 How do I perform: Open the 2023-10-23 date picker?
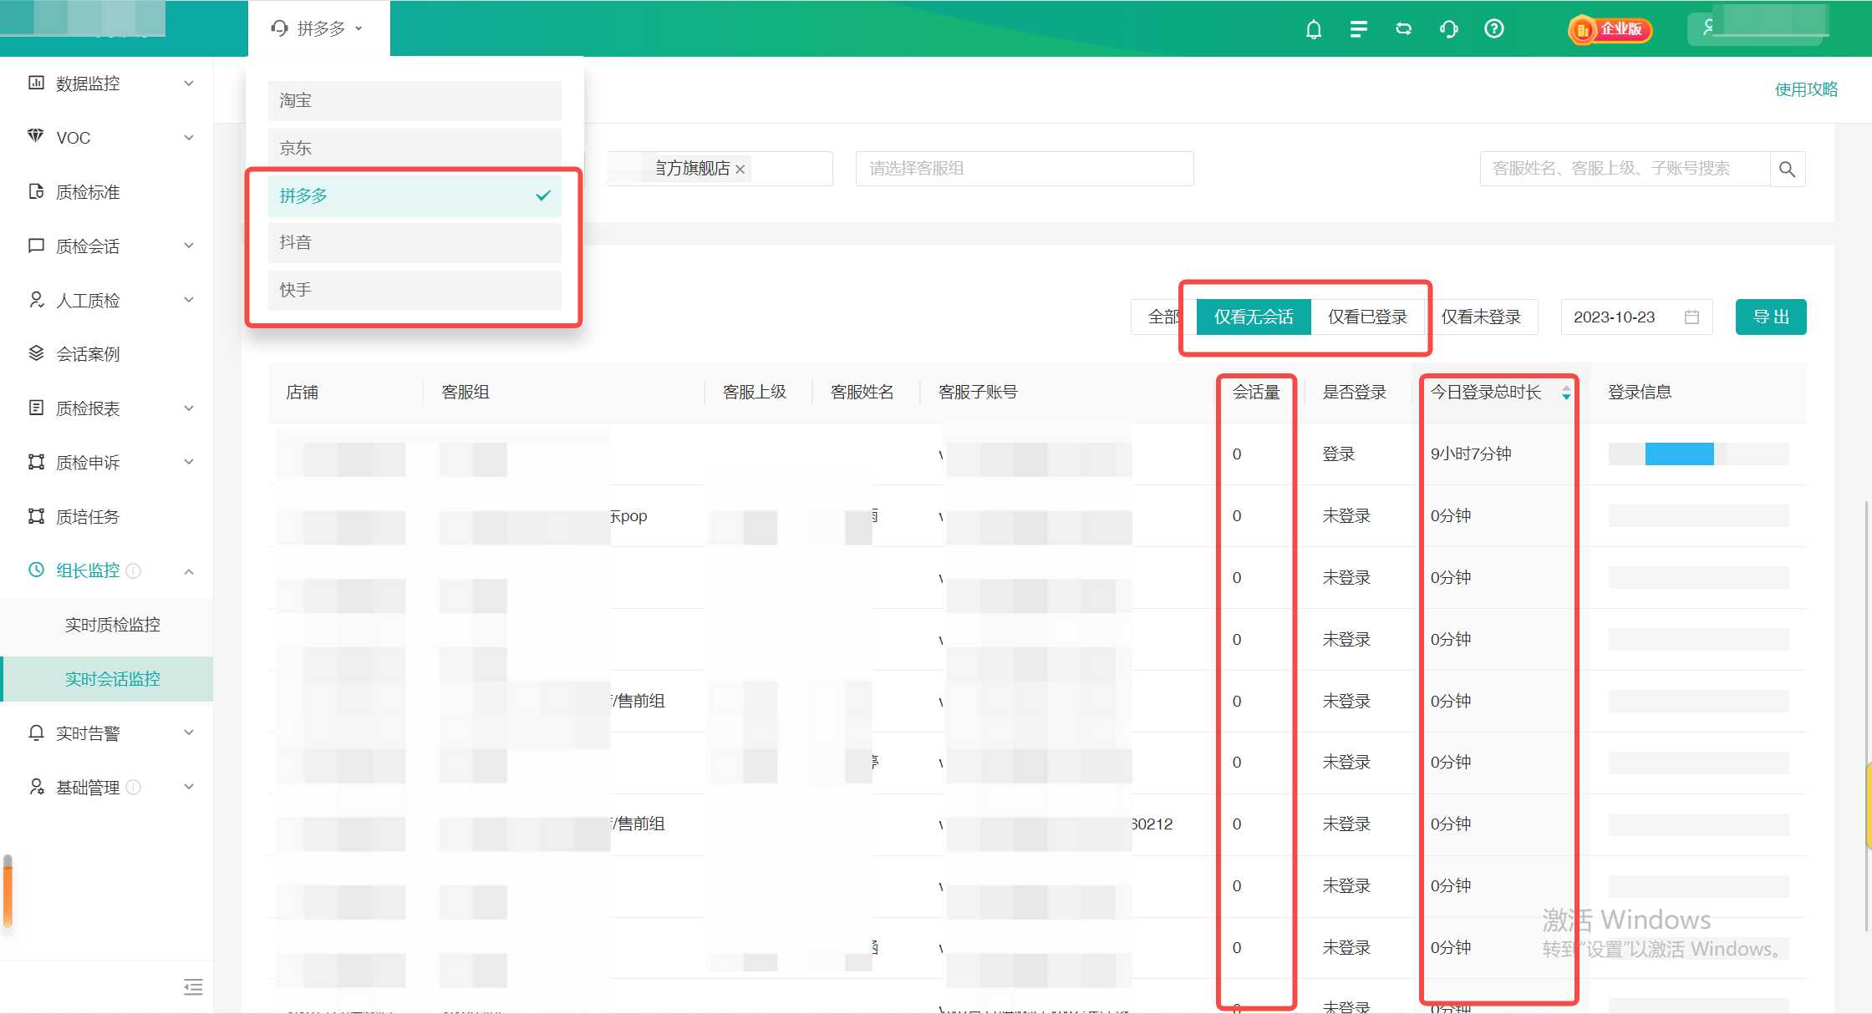click(x=1636, y=317)
